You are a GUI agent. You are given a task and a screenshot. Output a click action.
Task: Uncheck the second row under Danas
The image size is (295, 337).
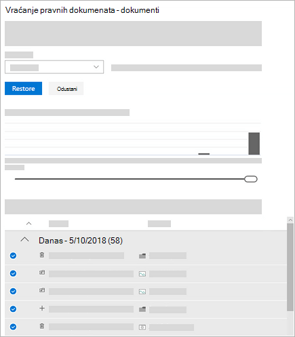pyautogui.click(x=13, y=273)
